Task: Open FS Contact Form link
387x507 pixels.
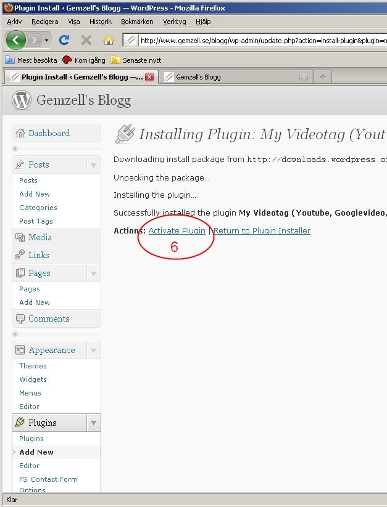Action: 48,479
